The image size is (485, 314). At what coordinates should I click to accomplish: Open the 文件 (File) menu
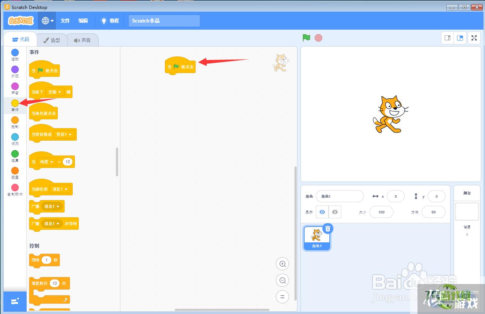pos(65,21)
